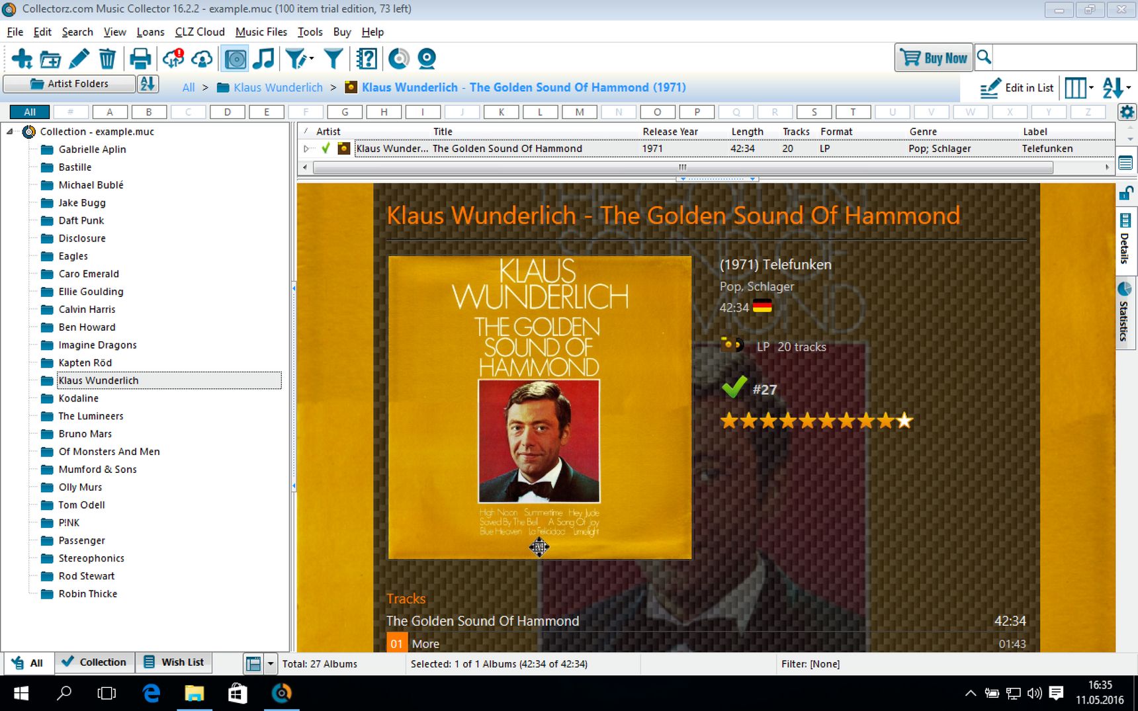
Task: Toggle the music note tracks view icon
Action: (263, 59)
